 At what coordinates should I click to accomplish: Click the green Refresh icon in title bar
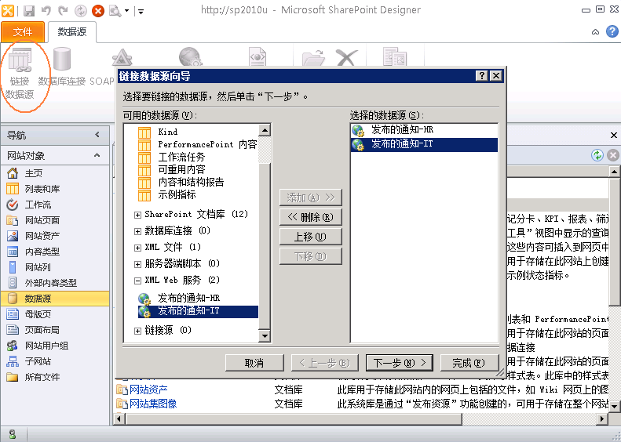[81, 11]
